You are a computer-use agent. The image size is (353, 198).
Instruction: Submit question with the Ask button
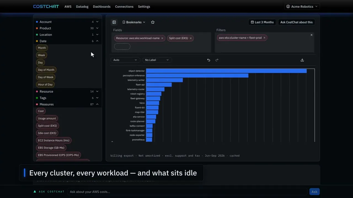tap(314, 192)
